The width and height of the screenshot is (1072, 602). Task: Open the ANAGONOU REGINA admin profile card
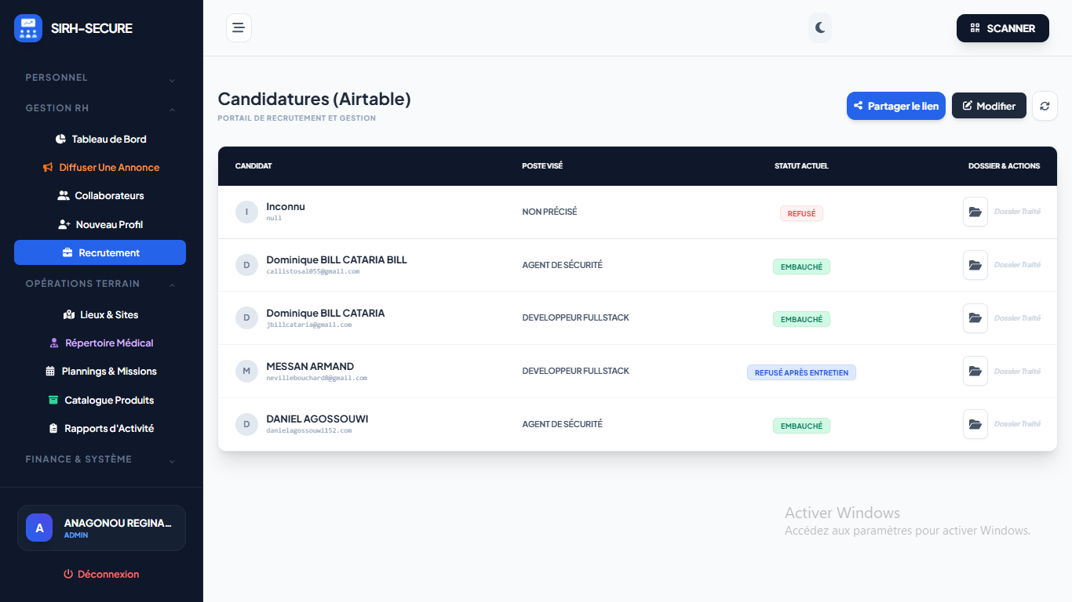[101, 528]
